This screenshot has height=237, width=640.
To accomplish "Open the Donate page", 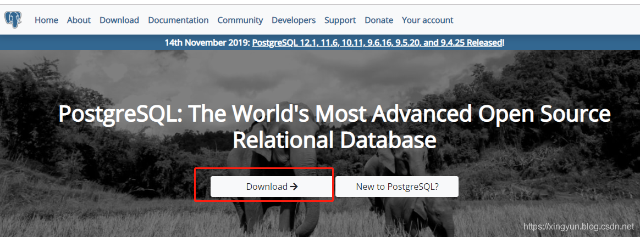I will (x=379, y=20).
